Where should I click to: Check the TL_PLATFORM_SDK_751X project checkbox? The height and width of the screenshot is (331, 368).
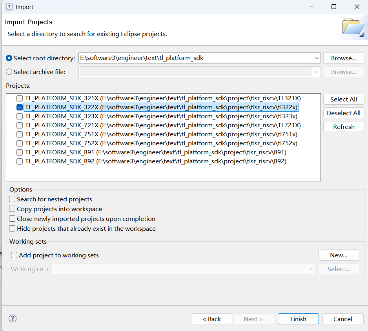20,134
